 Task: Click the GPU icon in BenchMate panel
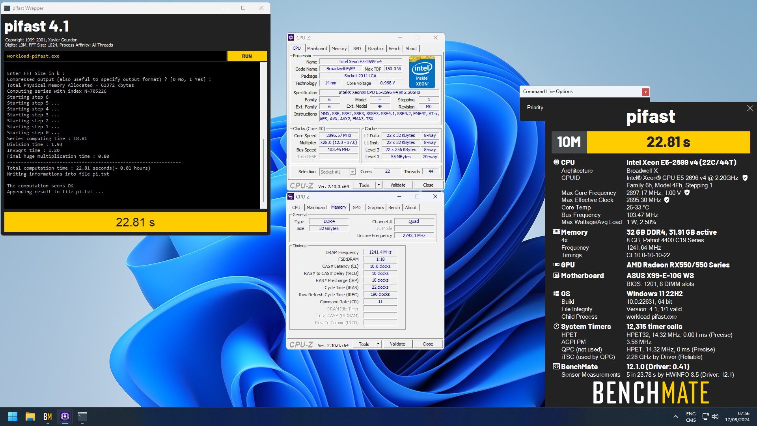pos(556,265)
